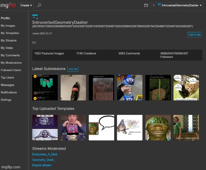Viewport: 206px width, 170px height.
Task: Open the Settings sidebar item
Action: coord(6,100)
